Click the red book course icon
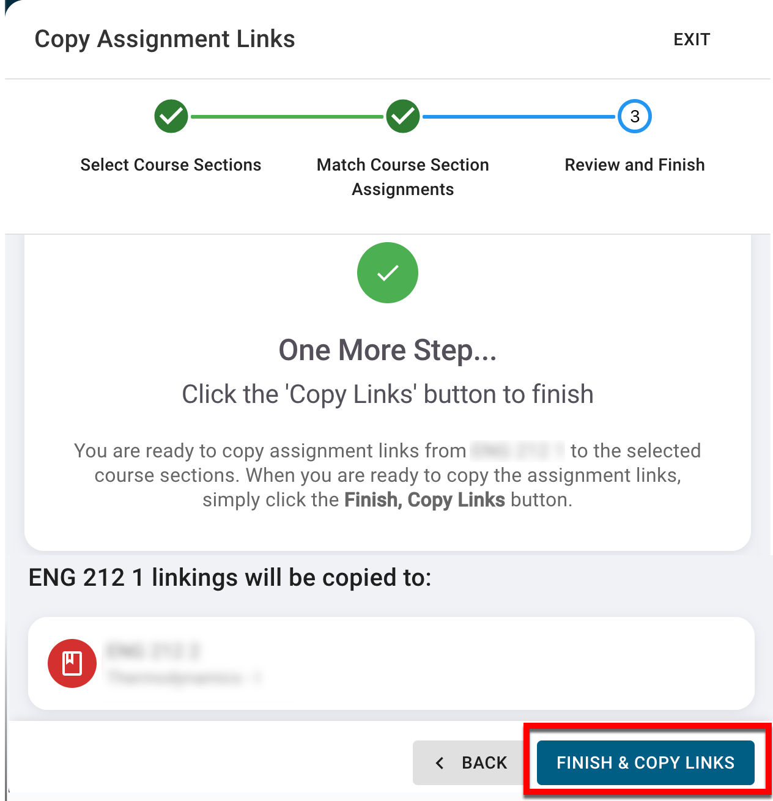Image resolution: width=773 pixels, height=801 pixels. (x=72, y=663)
